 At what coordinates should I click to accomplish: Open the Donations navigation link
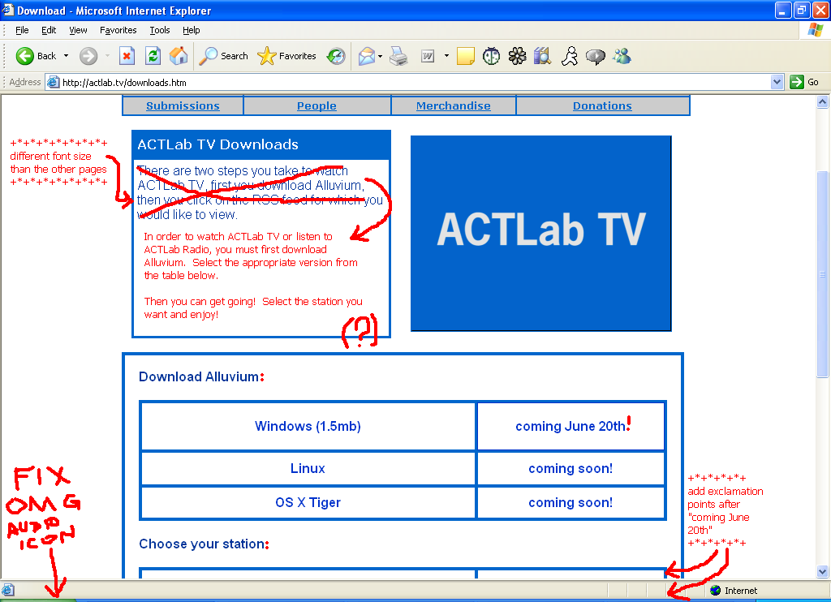(x=603, y=105)
